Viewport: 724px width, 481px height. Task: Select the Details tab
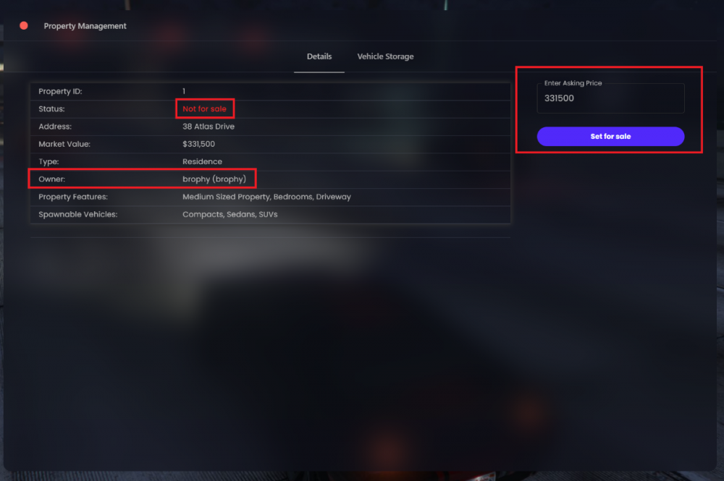tap(319, 56)
